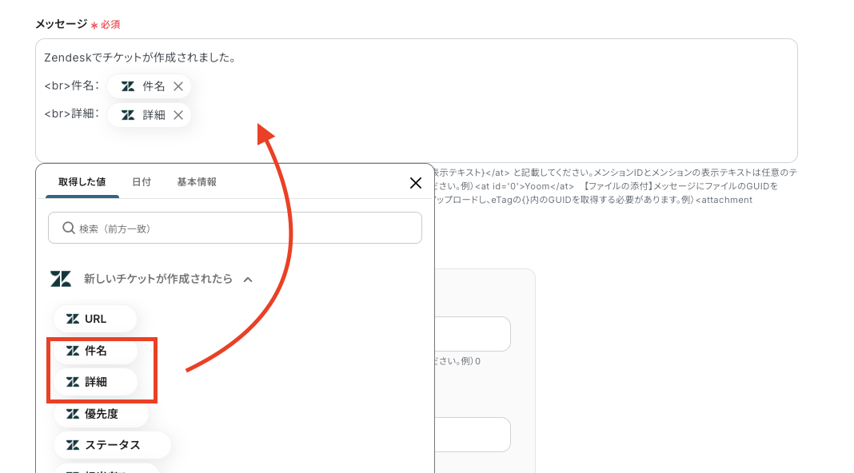Insert the 詳細 value from list
Image resolution: width=854 pixels, height=473 pixels.
[95, 382]
